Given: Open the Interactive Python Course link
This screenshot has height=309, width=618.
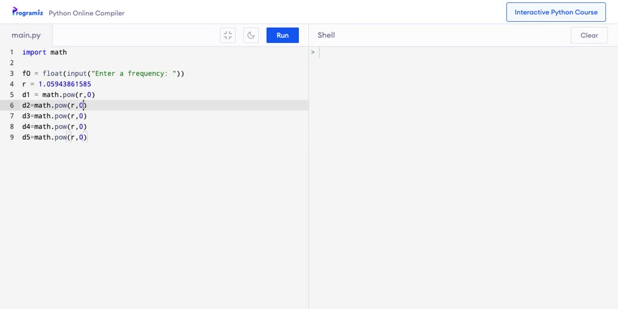Looking at the screenshot, I should coord(556,12).
